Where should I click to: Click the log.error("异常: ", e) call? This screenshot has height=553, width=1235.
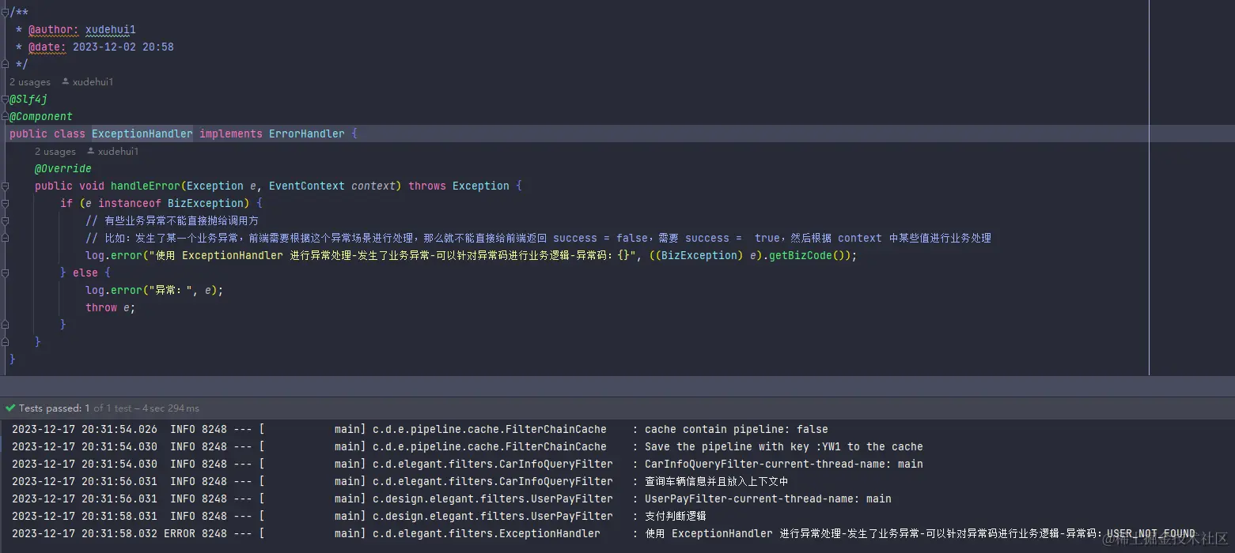coord(154,291)
